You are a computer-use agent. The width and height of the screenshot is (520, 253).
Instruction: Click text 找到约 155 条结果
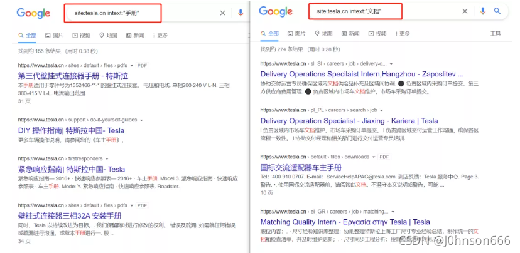pos(40,51)
